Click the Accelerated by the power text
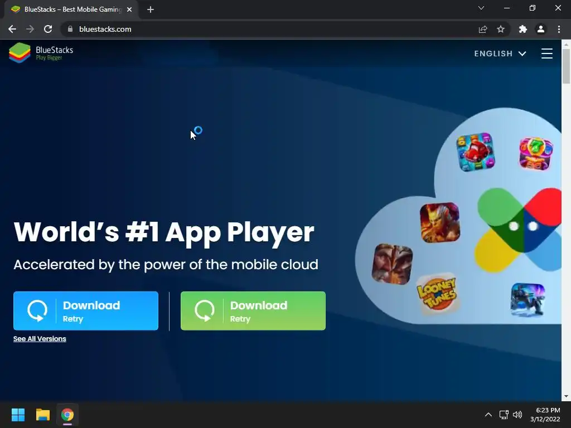571x428 pixels. point(166,265)
